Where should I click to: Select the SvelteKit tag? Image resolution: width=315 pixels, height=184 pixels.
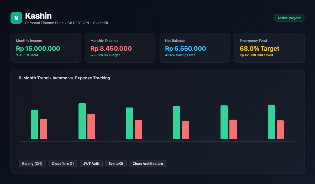[116, 163]
